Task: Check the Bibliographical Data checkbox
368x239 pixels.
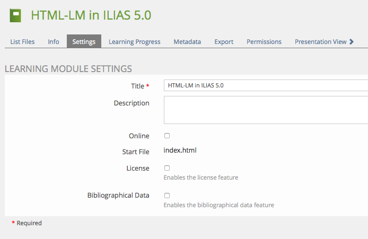Action: pyautogui.click(x=167, y=196)
